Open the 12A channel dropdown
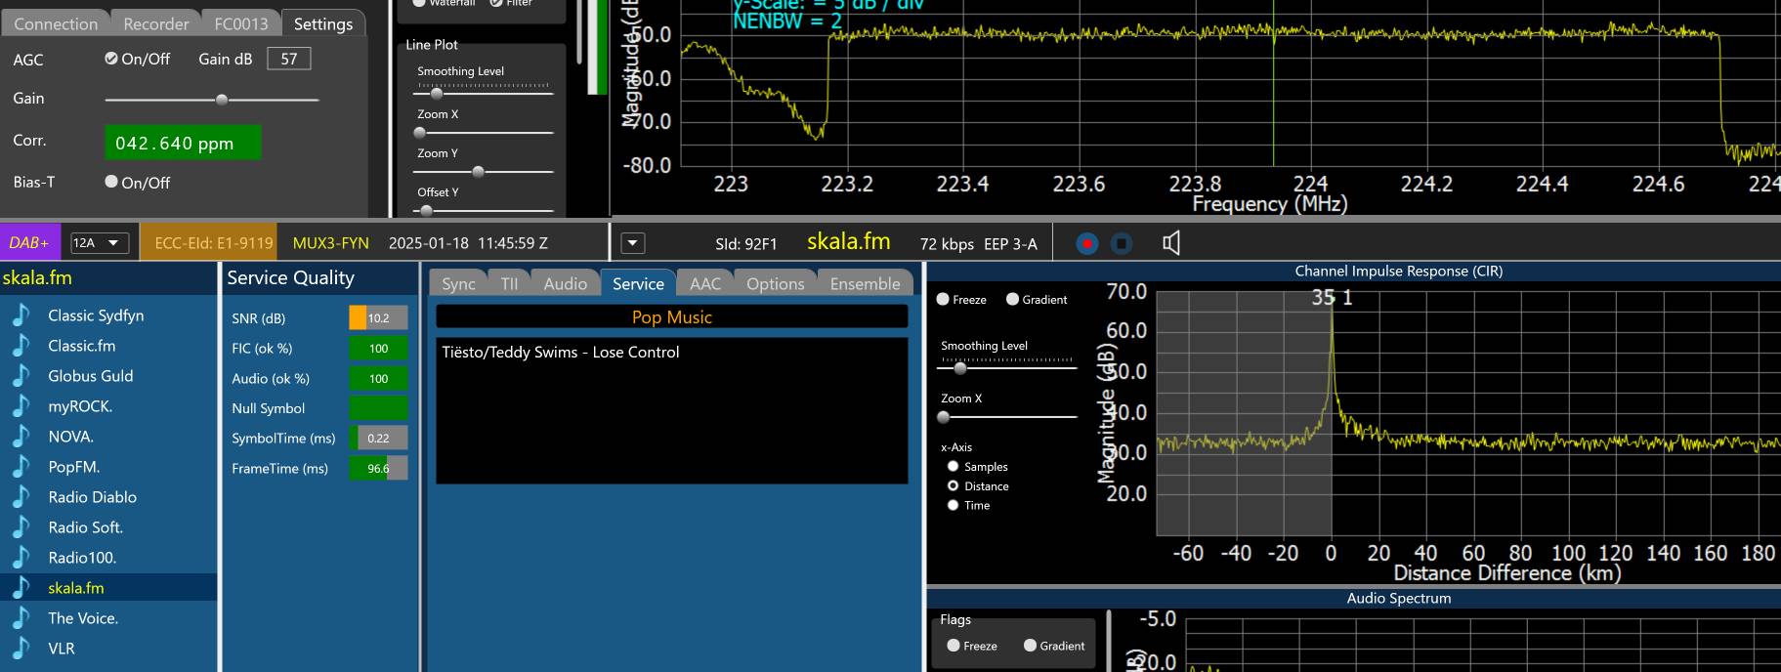The height and width of the screenshot is (672, 1781). (100, 243)
